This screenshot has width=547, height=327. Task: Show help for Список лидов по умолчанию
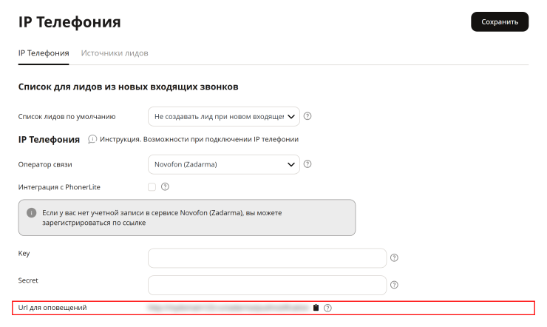(308, 116)
